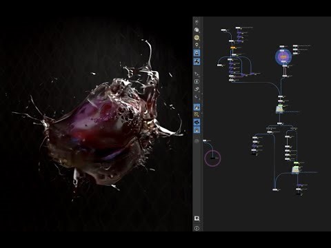Screen dimensions: 331x248
Task: Select the light-green node above the lower tile node
Action: (296, 163)
